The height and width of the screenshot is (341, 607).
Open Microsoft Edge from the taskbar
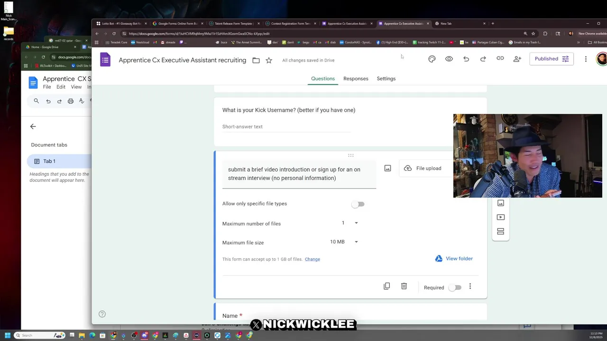(92, 335)
